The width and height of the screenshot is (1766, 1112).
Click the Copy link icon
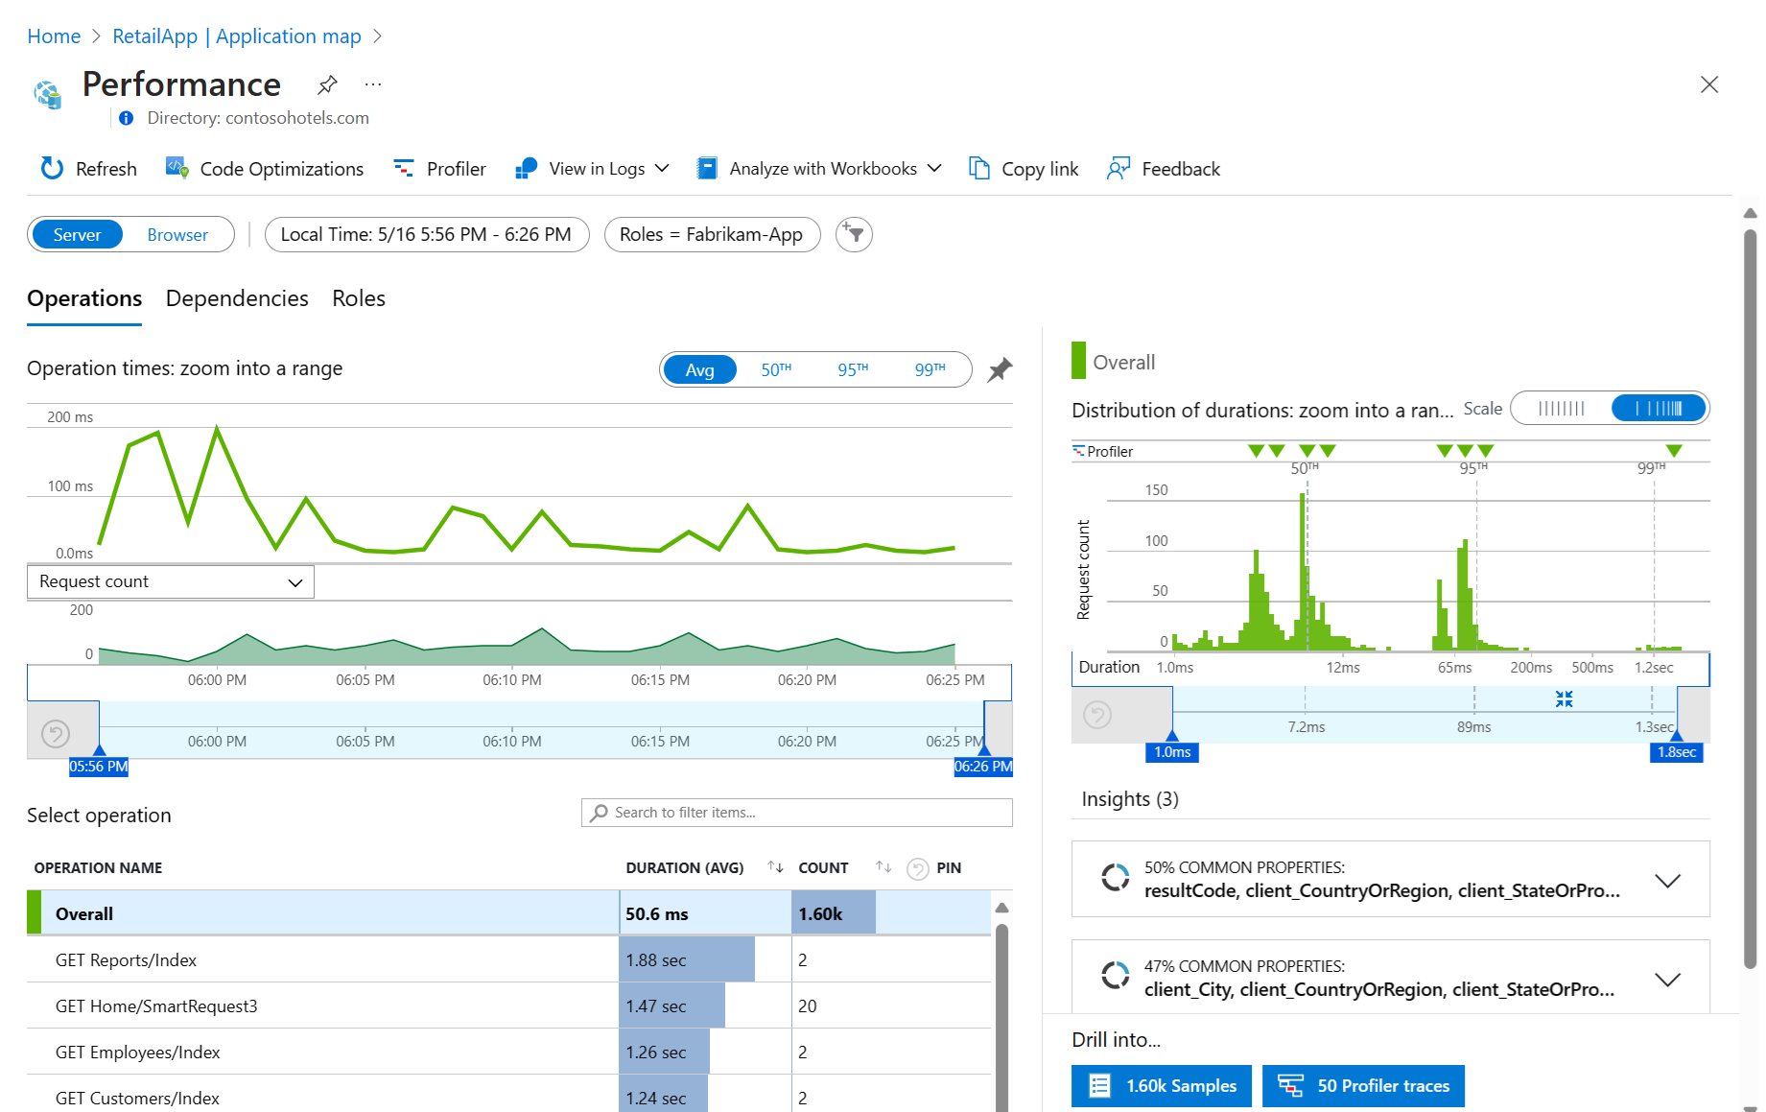[x=978, y=169]
